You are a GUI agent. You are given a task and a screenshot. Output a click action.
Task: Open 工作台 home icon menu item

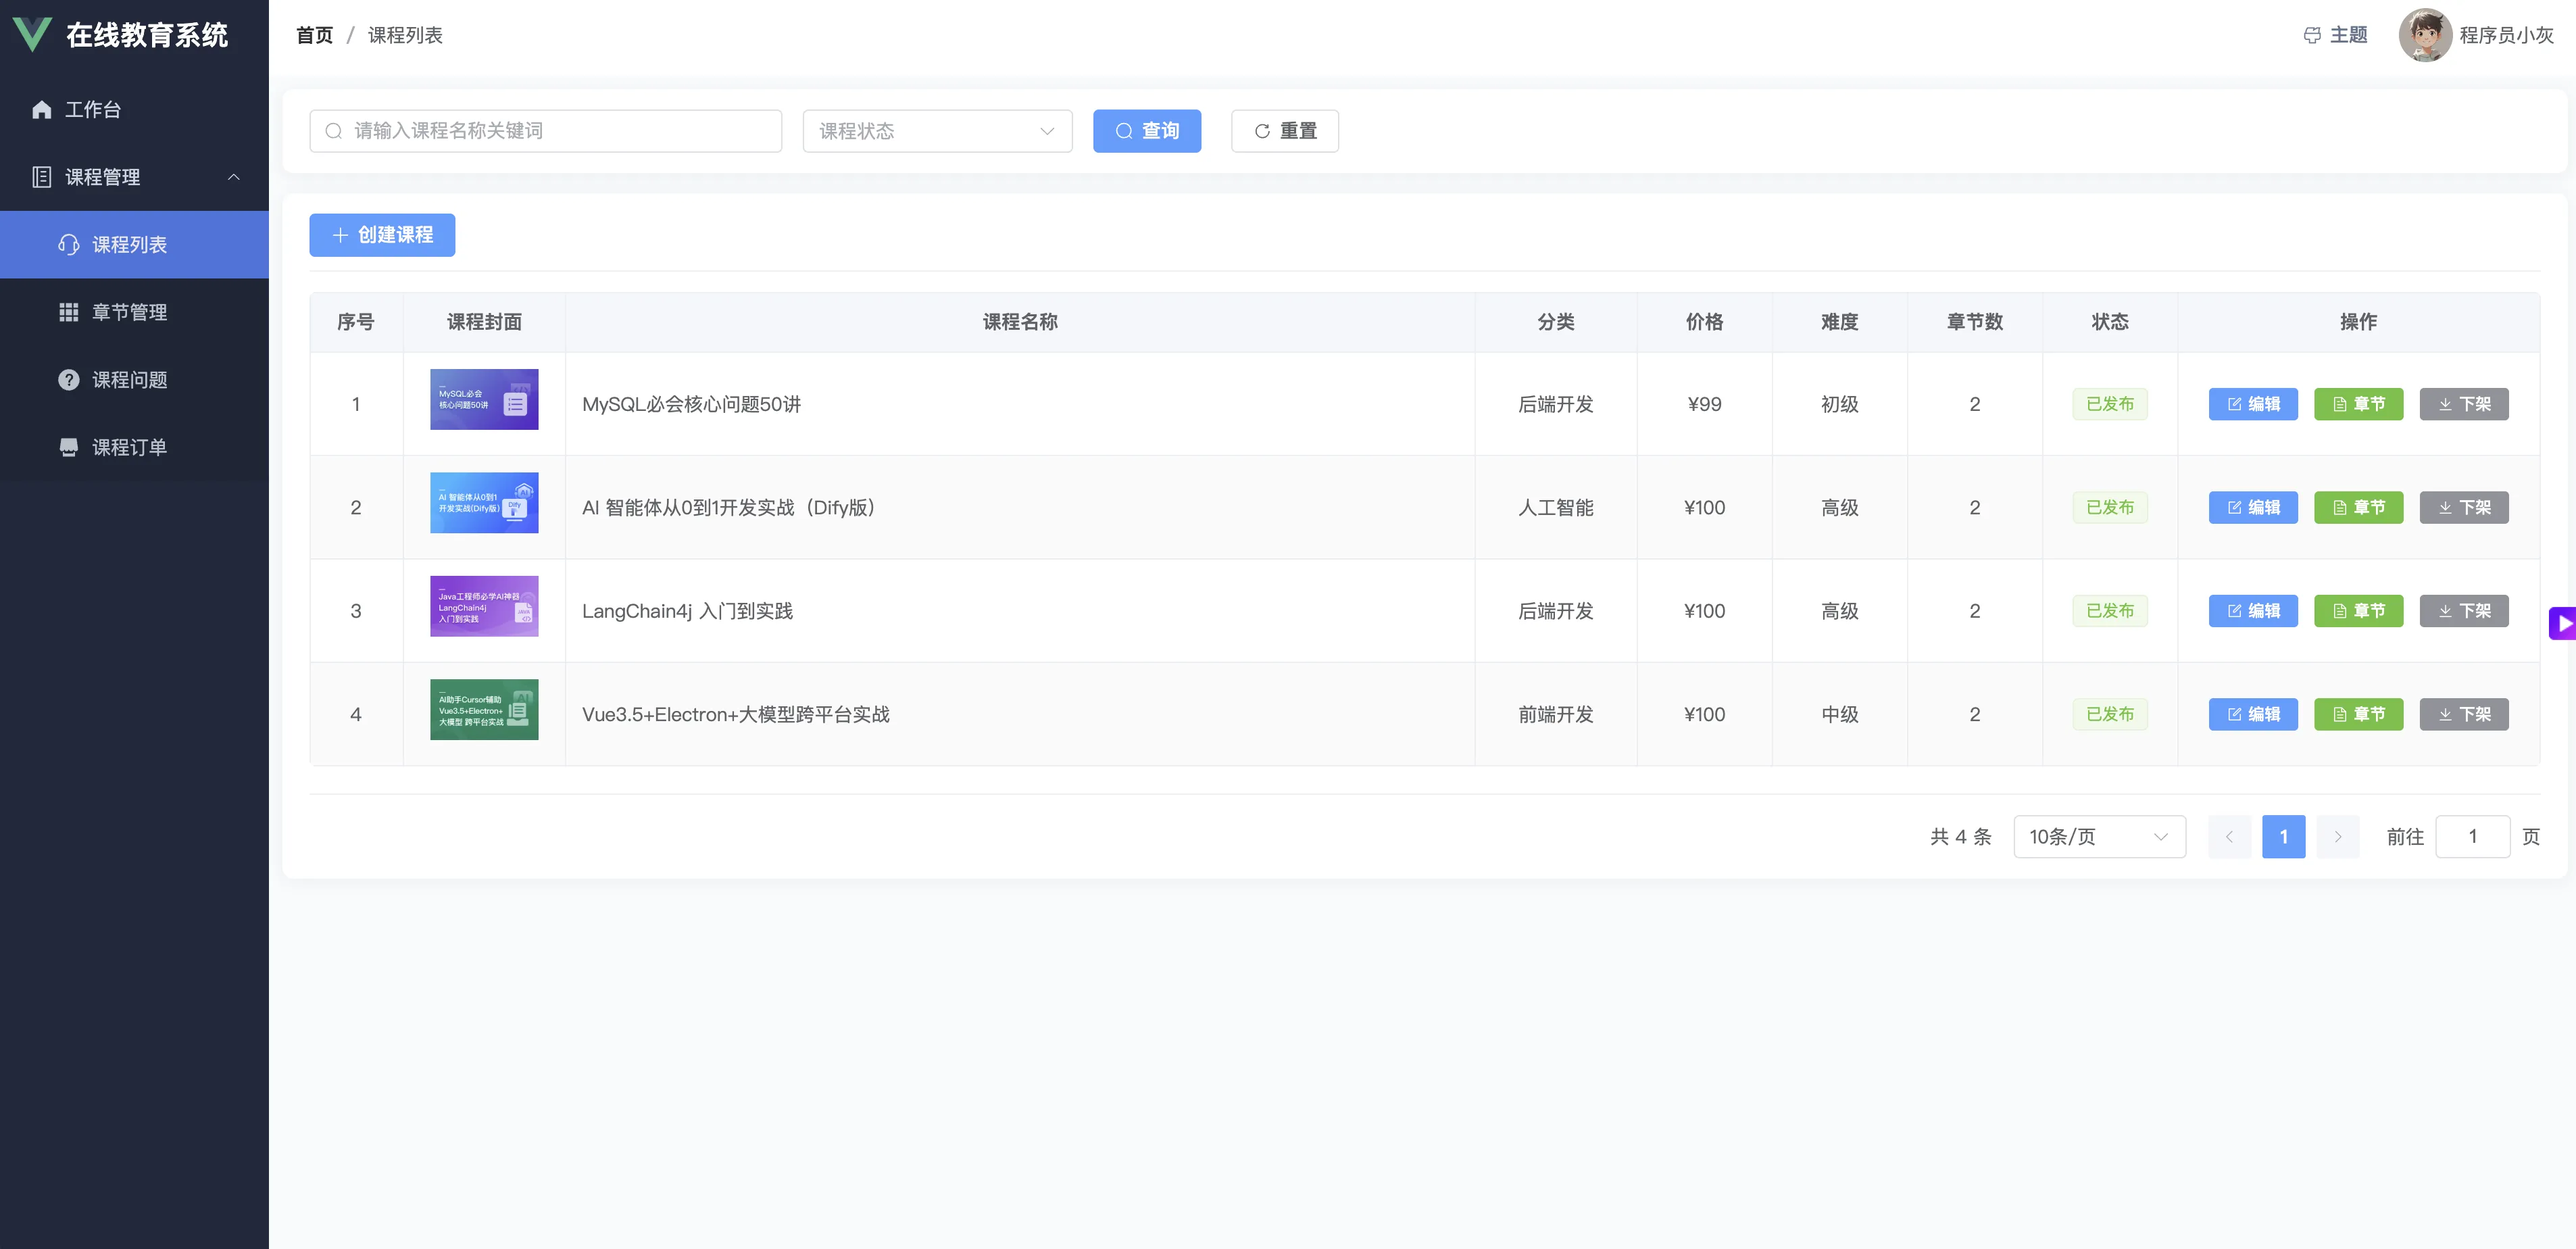[92, 109]
